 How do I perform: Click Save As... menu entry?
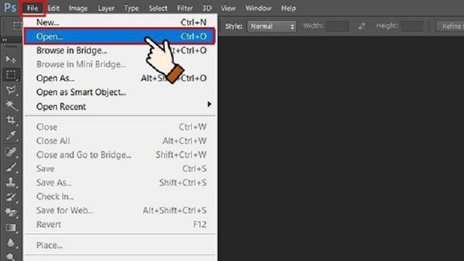point(120,182)
